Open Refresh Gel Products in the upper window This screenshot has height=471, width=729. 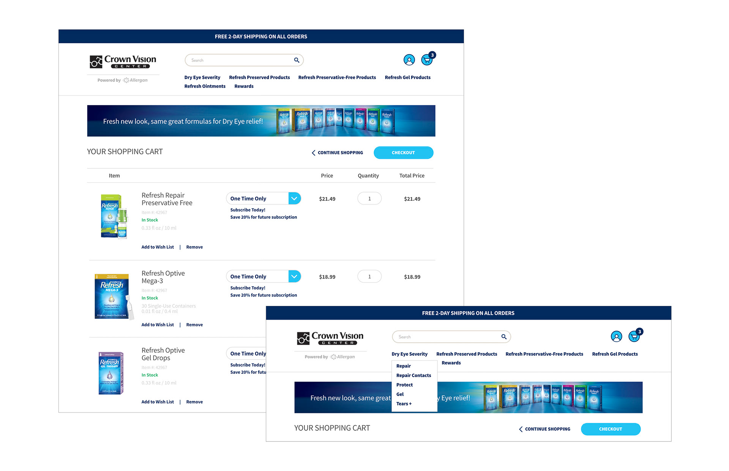tap(407, 77)
